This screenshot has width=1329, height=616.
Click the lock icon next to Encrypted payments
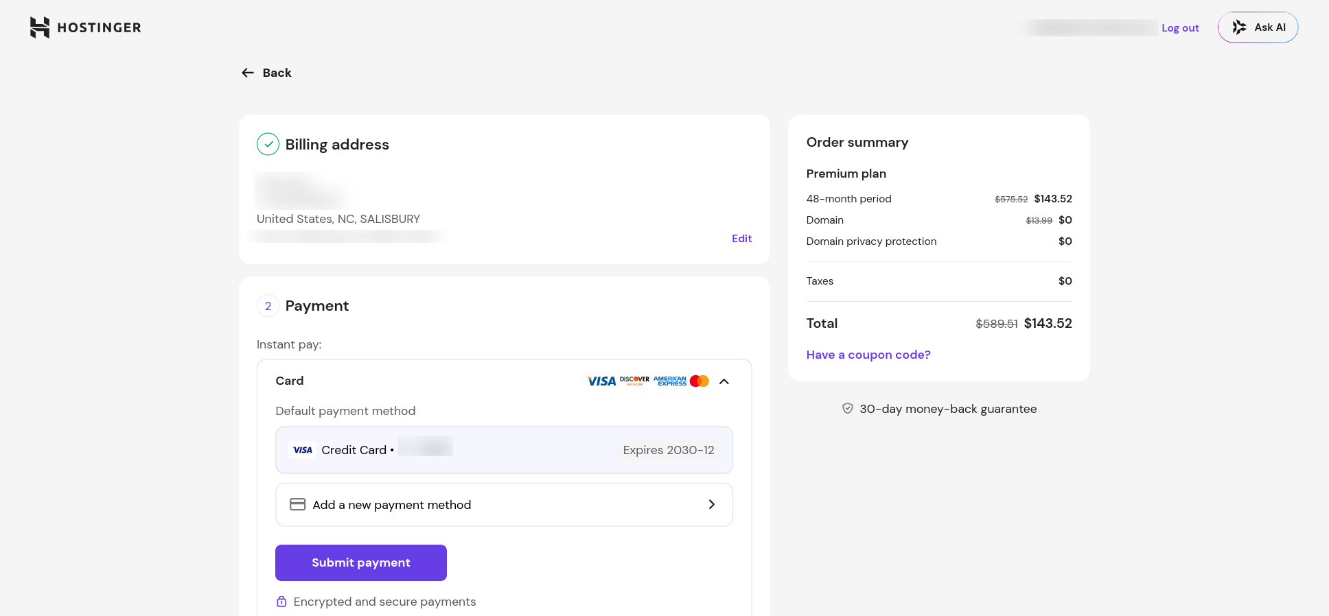281,602
